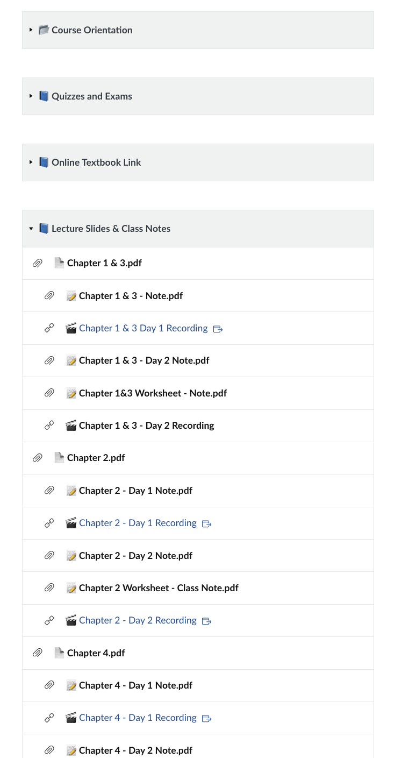The width and height of the screenshot is (402, 758).
Task: Click the paperclip icon beside Chapter 1 & 3.pdf
Action: coord(37,263)
